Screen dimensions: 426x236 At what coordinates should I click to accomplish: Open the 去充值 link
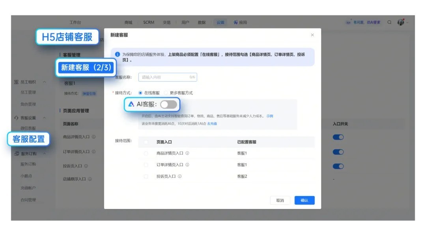coord(212,124)
